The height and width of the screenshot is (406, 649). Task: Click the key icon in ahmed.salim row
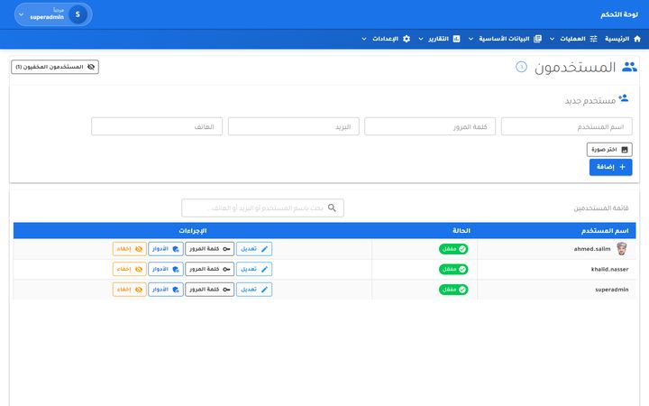point(226,249)
